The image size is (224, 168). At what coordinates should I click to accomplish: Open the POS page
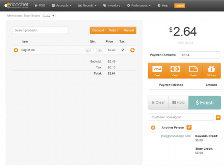click(x=40, y=6)
